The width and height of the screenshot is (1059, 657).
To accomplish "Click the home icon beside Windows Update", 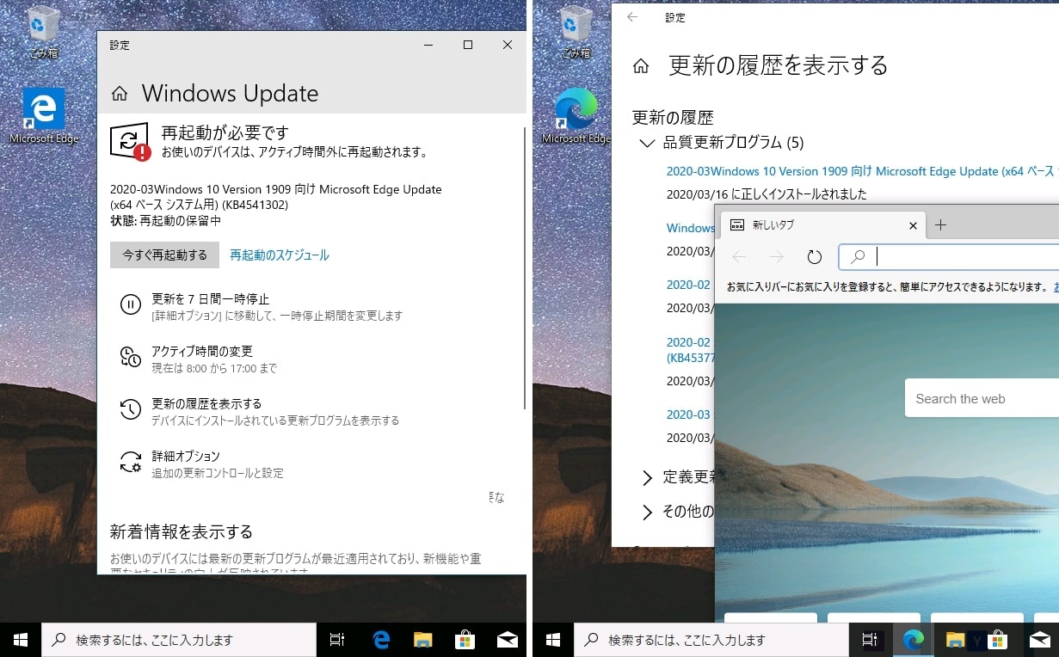I will coord(120,94).
